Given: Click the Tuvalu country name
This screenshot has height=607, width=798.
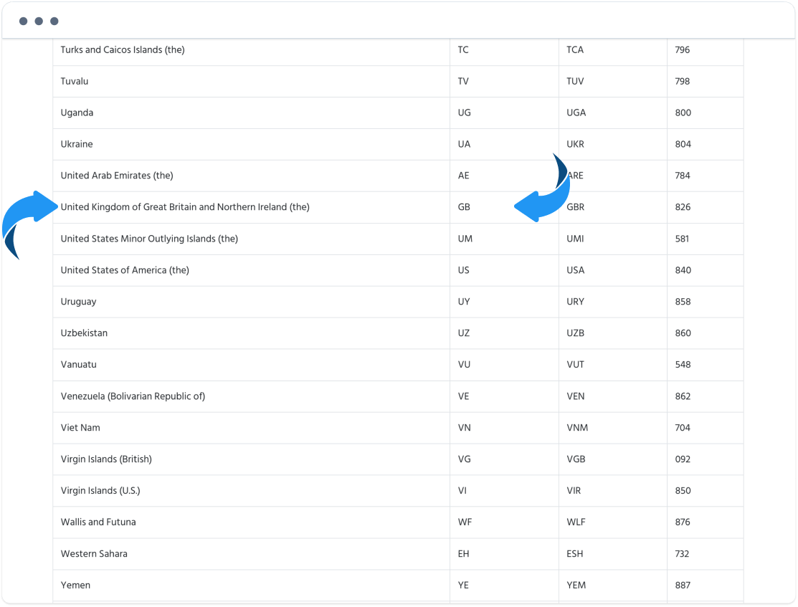Looking at the screenshot, I should click(75, 81).
